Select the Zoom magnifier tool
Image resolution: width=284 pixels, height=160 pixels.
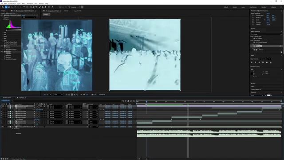click(12, 7)
